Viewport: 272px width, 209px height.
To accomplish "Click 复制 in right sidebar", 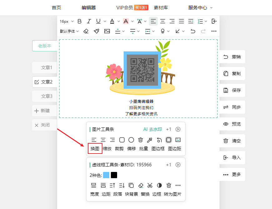I will coord(232,74).
